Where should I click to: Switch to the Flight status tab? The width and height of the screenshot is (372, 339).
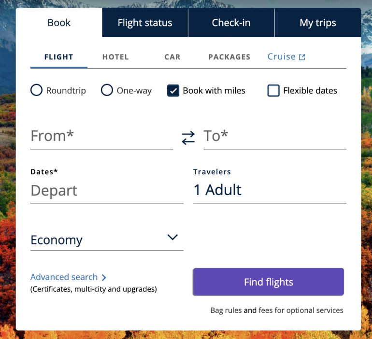point(145,23)
